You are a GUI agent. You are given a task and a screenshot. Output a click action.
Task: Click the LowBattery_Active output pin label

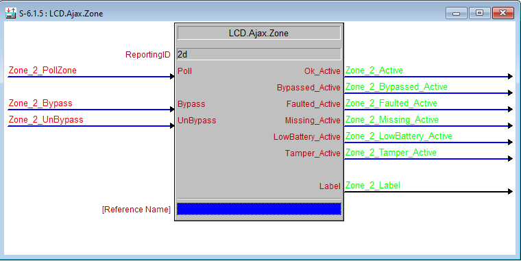307,137
